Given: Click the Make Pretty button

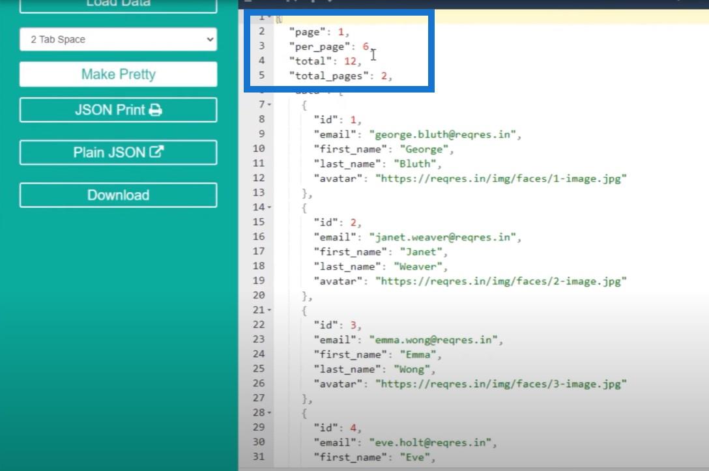Looking at the screenshot, I should coord(118,74).
